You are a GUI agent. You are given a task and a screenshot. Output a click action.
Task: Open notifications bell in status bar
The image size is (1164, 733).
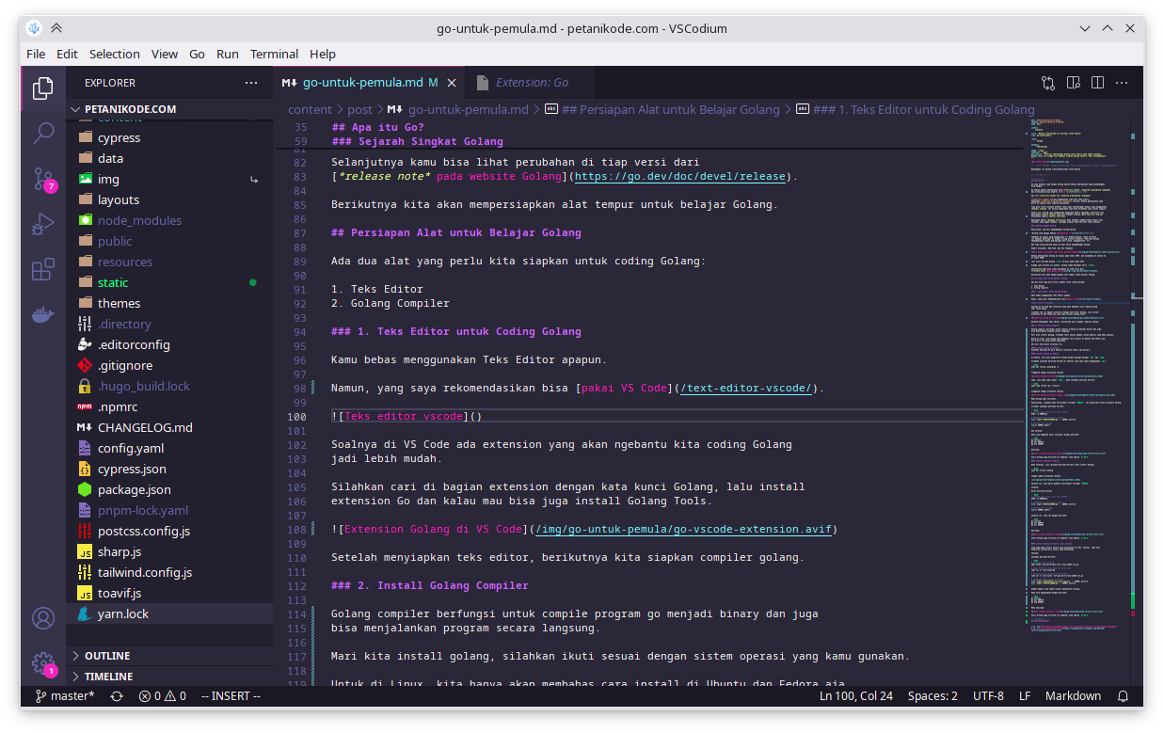pyautogui.click(x=1123, y=696)
